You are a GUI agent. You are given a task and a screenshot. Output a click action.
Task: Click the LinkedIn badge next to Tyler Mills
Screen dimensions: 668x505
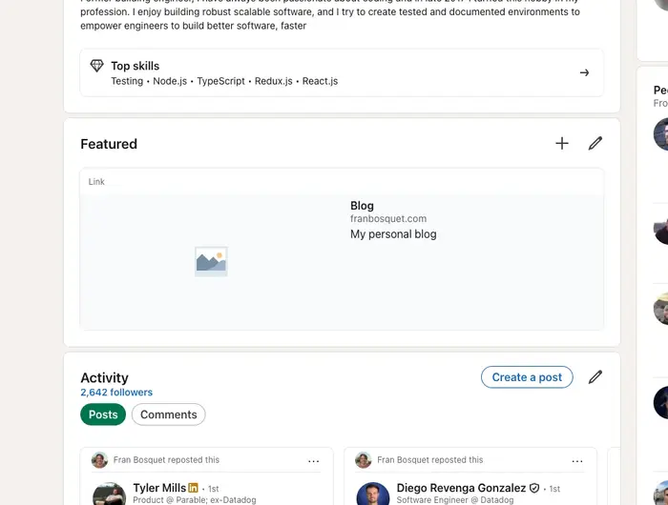[194, 488]
